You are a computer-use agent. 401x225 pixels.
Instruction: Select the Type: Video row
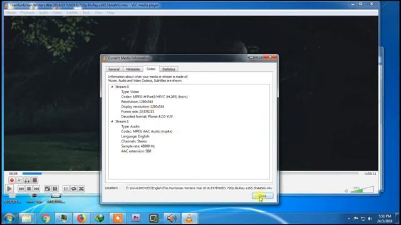click(x=130, y=92)
